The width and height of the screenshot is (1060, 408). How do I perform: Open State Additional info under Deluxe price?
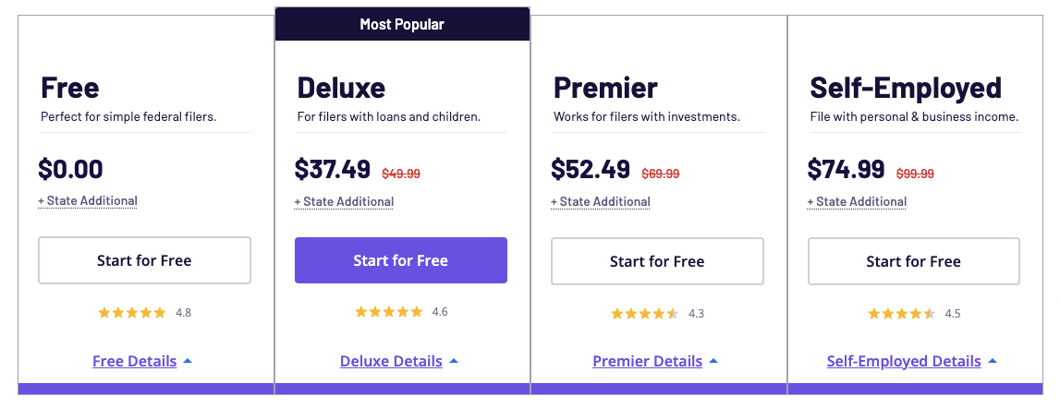[x=344, y=201]
